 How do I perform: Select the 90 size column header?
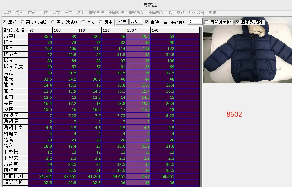pyautogui.click(x=41, y=30)
